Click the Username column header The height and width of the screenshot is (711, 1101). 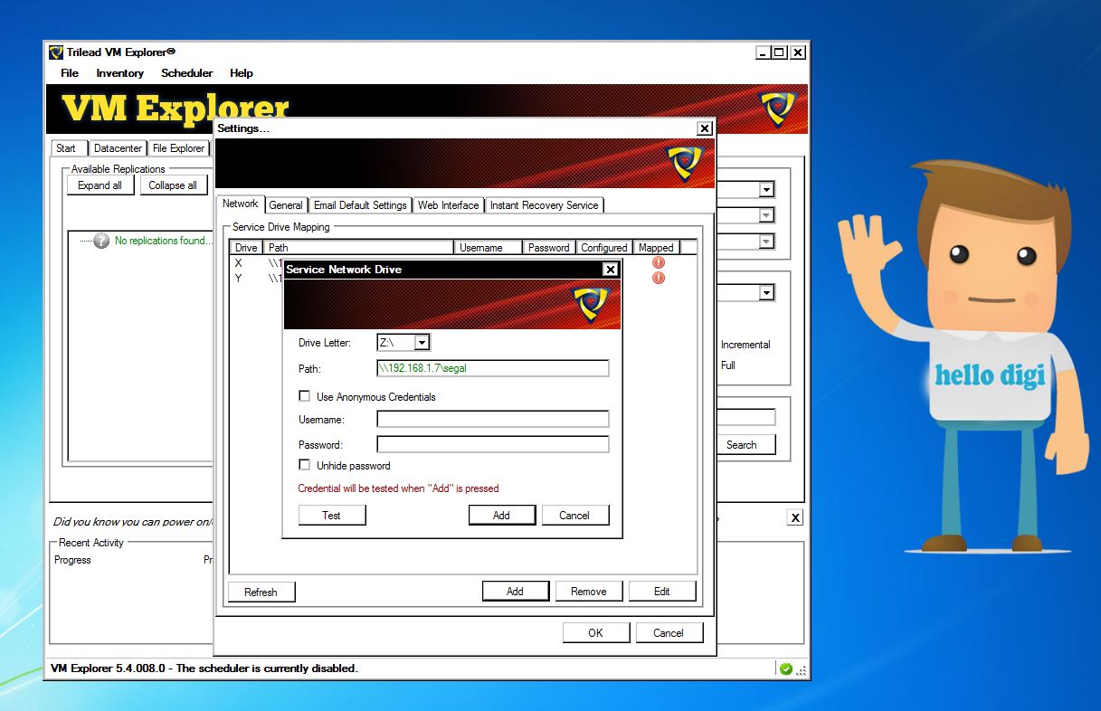489,247
